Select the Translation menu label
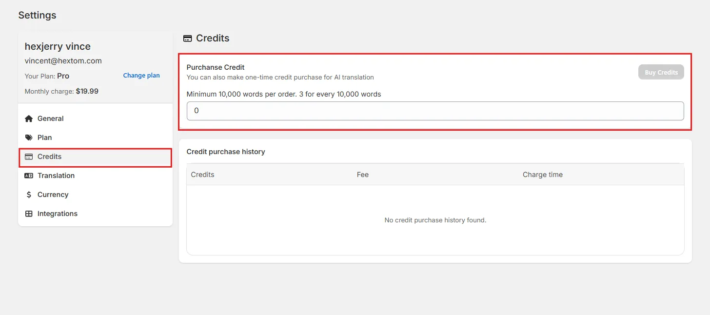This screenshot has width=710, height=315. (x=56, y=176)
